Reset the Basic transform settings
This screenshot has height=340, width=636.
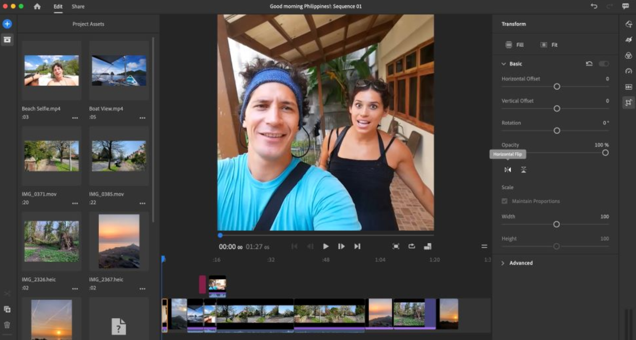[x=589, y=64]
